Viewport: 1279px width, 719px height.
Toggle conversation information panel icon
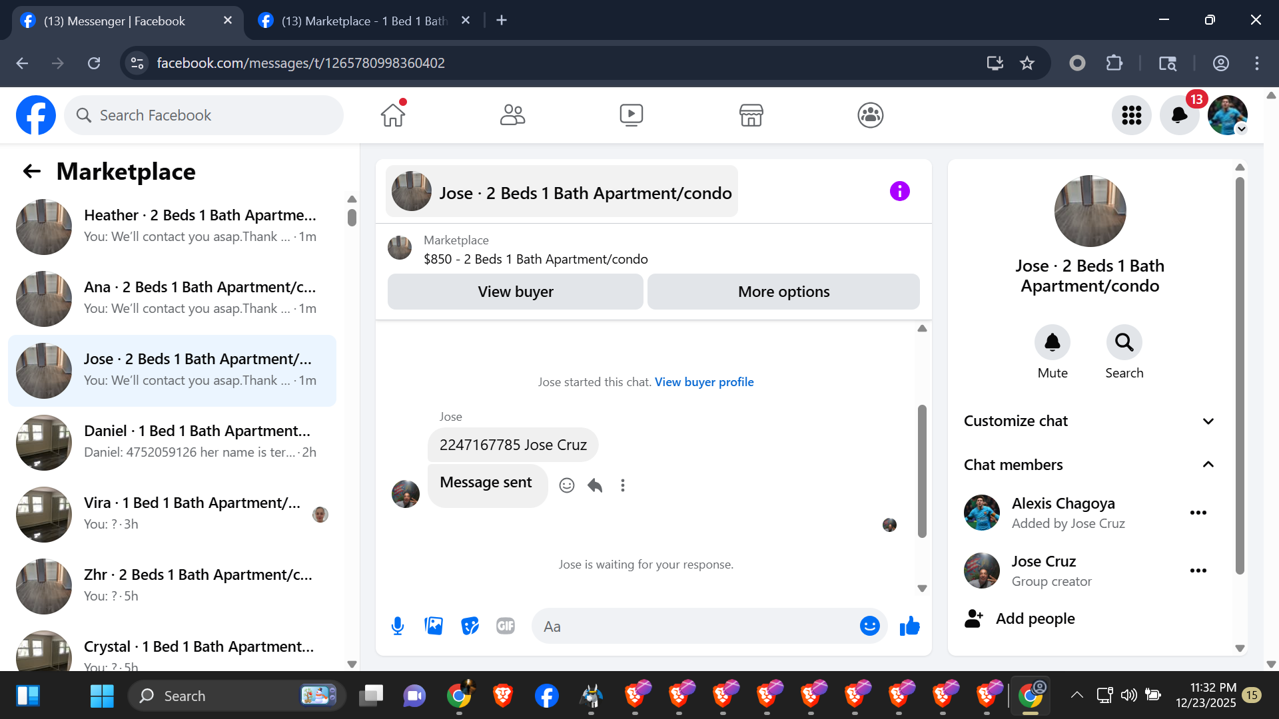pyautogui.click(x=899, y=192)
